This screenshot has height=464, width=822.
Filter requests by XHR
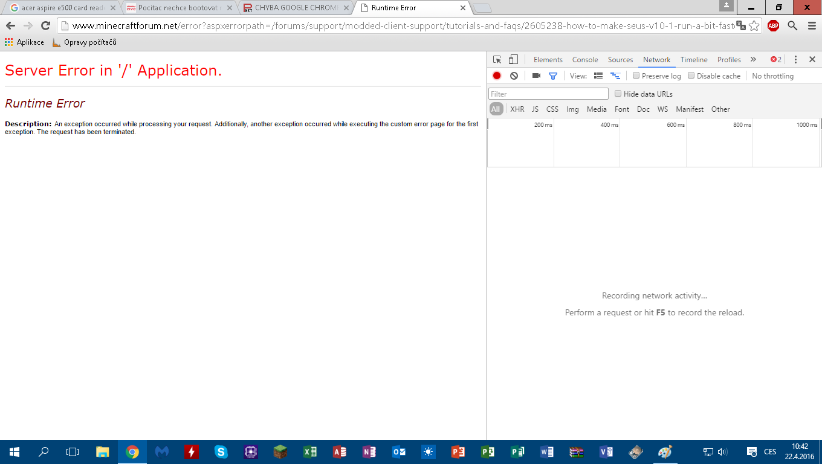(517, 109)
